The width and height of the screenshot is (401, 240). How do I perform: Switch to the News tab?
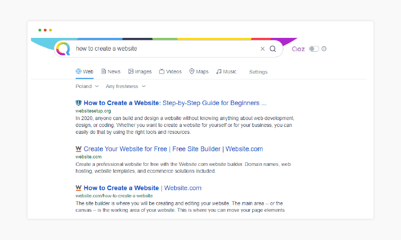pyautogui.click(x=111, y=71)
